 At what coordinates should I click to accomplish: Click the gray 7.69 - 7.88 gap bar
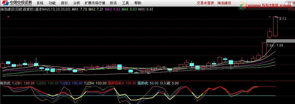coord(280,41)
